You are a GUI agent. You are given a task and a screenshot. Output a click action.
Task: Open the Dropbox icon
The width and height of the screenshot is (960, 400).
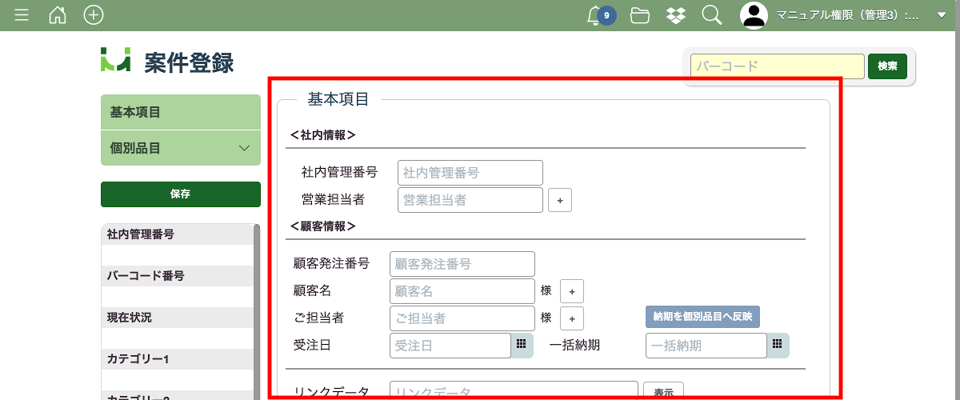675,15
